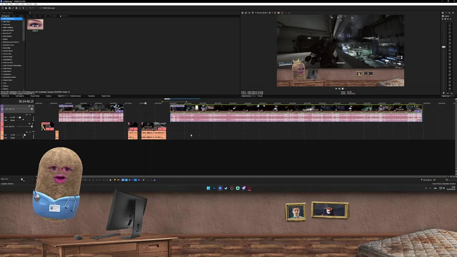Mute the second audio track
Screen dimensions: 457x257
pyautogui.click(x=27, y=132)
